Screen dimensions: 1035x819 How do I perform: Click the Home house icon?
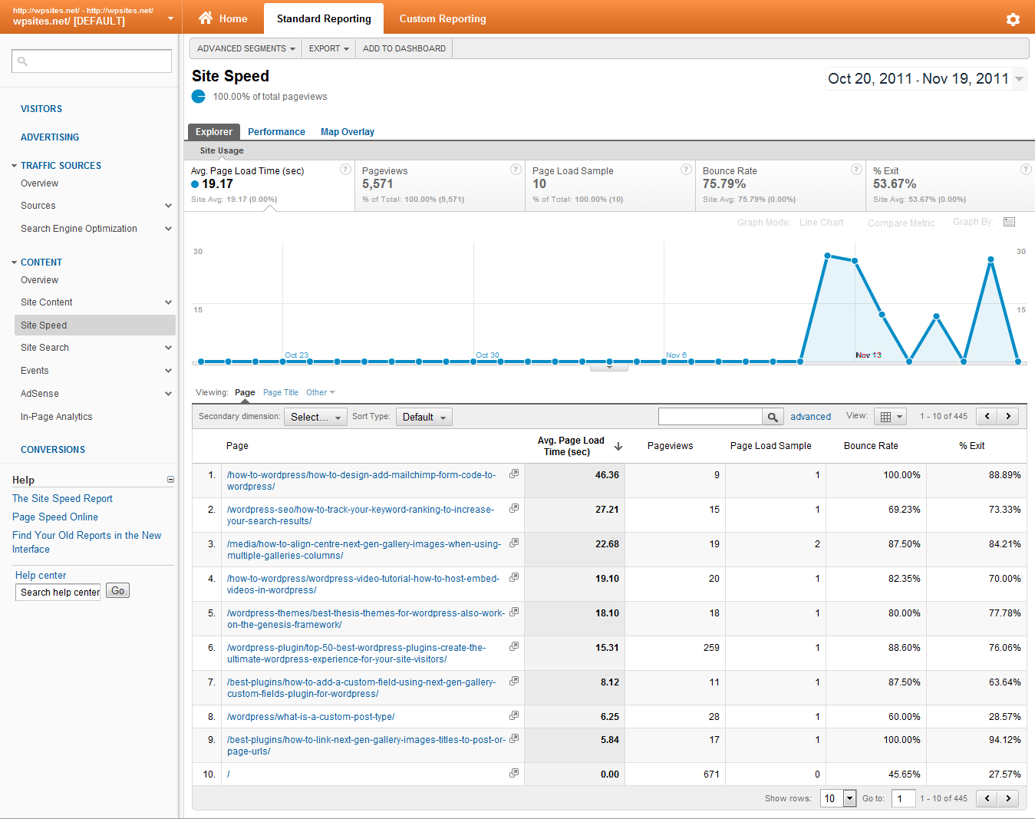click(206, 18)
